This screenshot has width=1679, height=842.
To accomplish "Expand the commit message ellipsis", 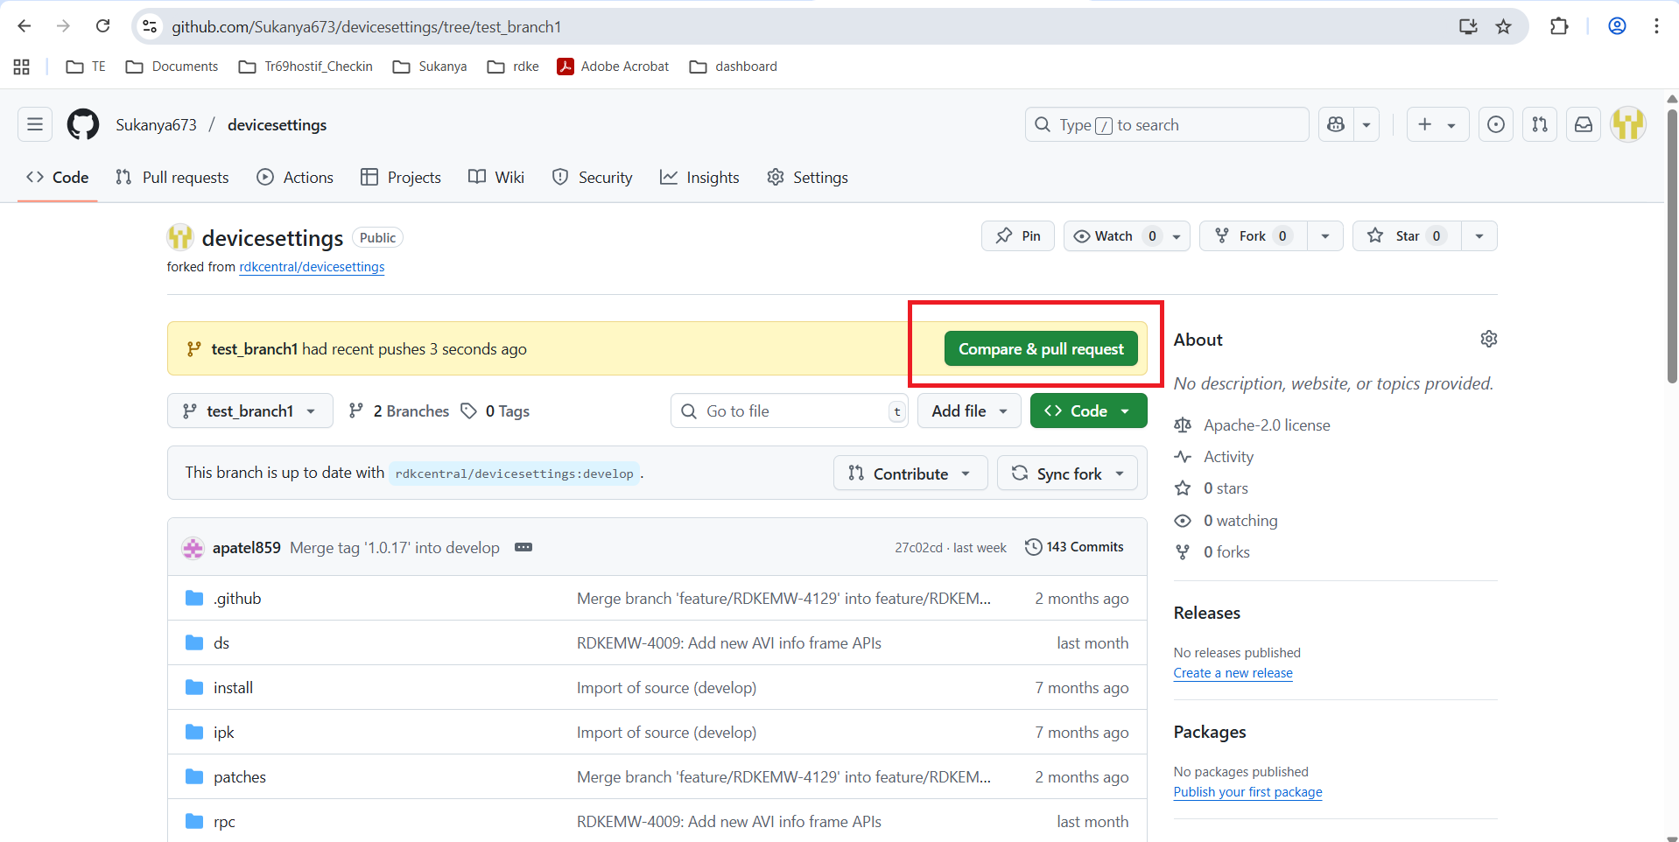I will [x=523, y=547].
